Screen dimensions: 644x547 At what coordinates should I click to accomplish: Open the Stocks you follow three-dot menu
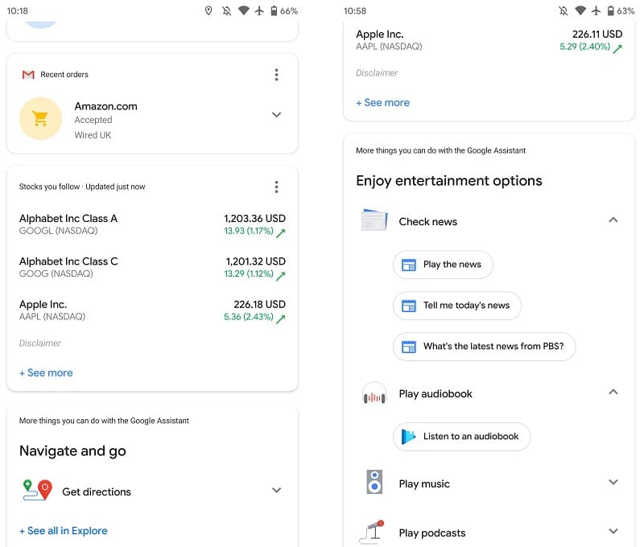pyautogui.click(x=276, y=187)
